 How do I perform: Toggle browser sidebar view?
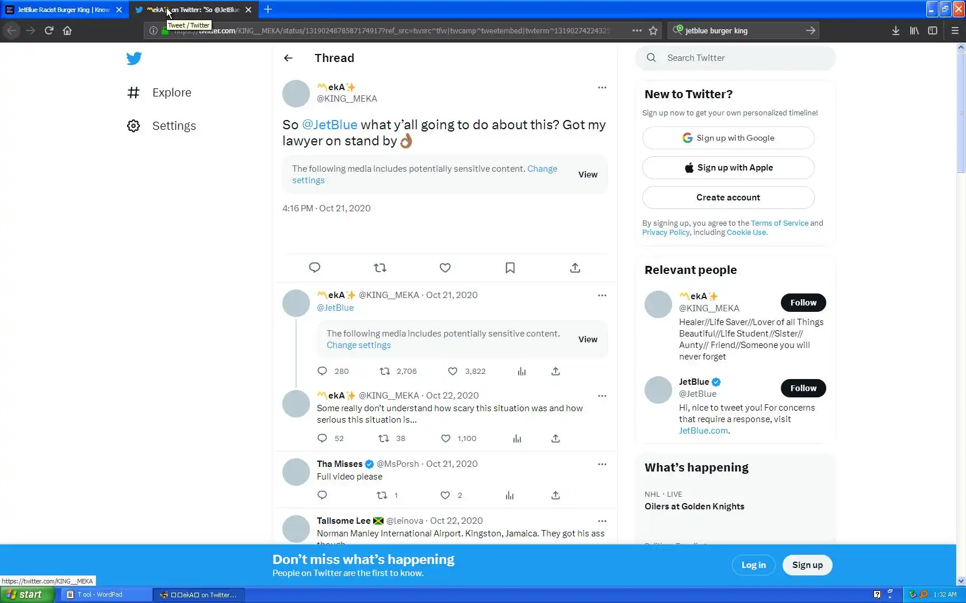933,30
